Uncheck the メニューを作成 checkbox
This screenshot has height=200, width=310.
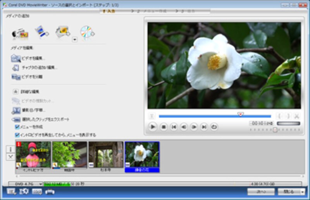pyautogui.click(x=17, y=127)
